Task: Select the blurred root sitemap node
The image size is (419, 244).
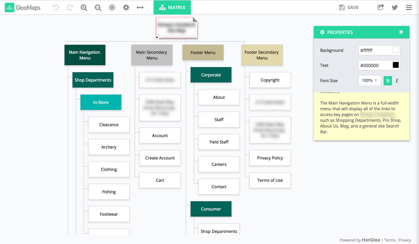Action: 177,27
